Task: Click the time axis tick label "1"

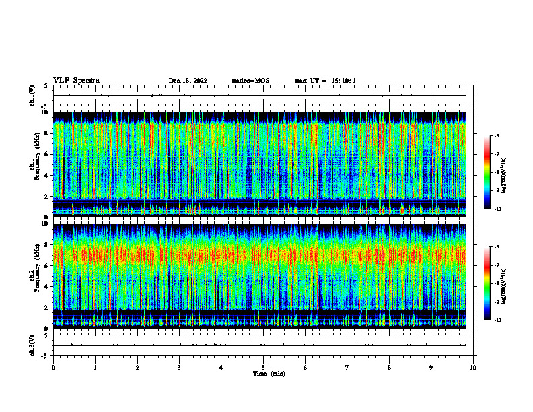Action: (x=95, y=368)
